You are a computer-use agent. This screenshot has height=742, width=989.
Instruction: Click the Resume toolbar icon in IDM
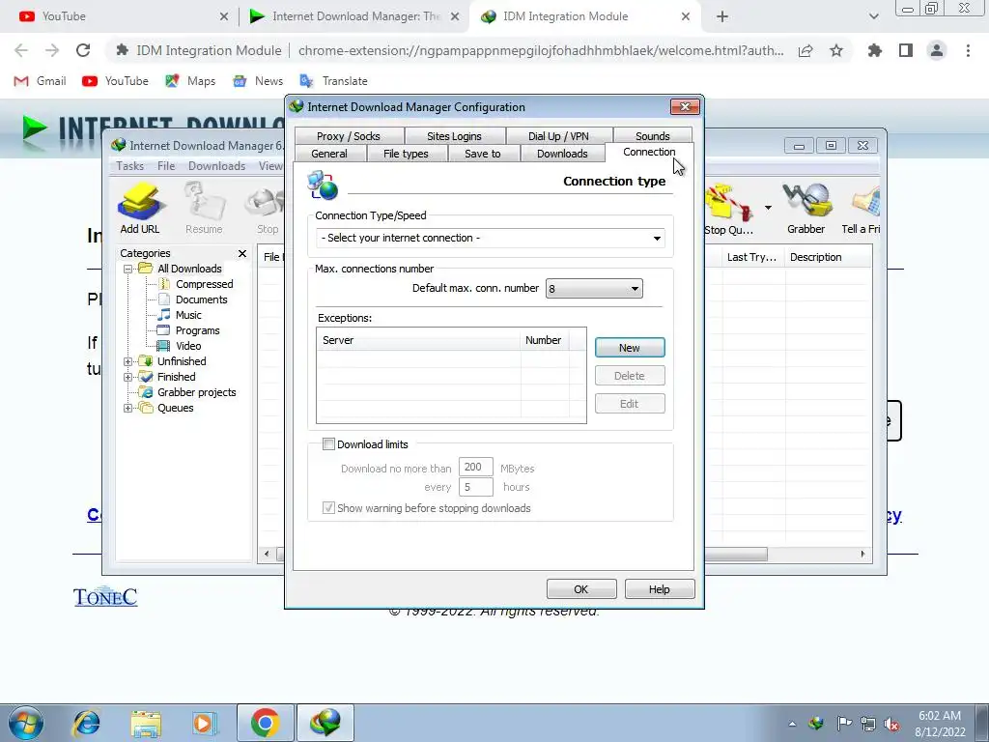point(204,209)
